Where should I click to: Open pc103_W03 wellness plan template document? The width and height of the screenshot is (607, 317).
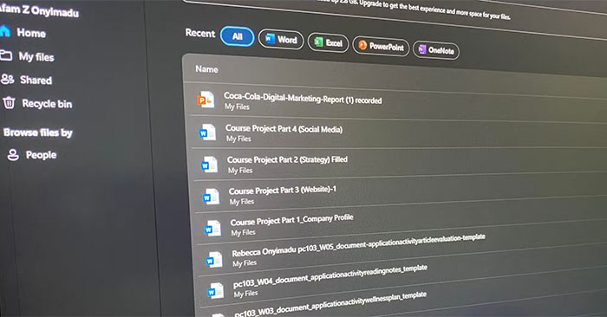pos(330,304)
